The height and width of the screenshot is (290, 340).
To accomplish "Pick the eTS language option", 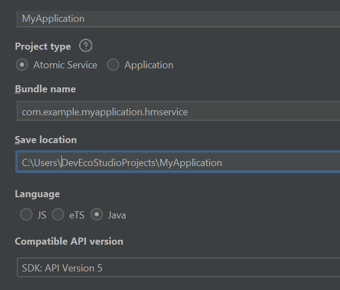I will pos(58,215).
